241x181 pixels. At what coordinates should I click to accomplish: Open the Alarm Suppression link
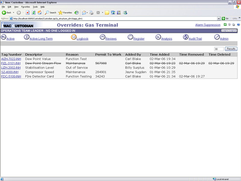point(208,25)
